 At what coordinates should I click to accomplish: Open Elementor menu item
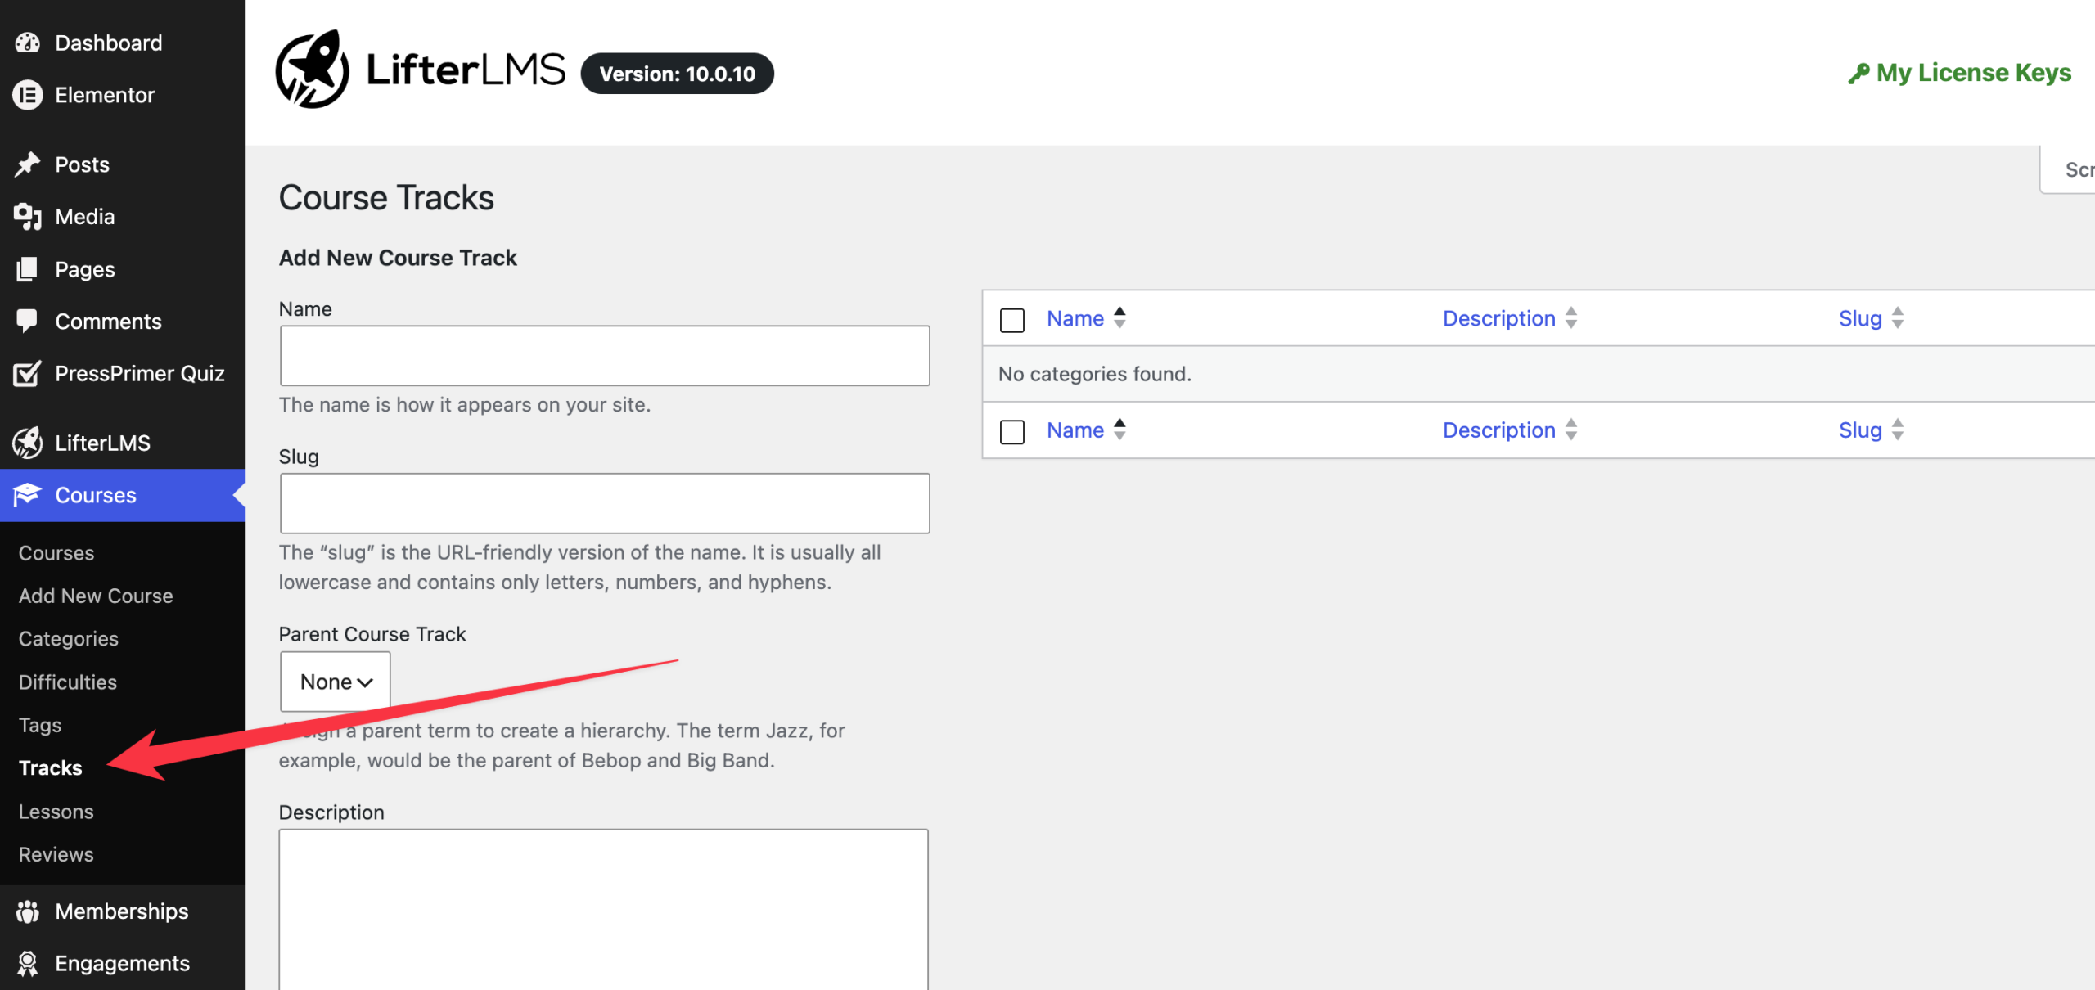click(123, 95)
